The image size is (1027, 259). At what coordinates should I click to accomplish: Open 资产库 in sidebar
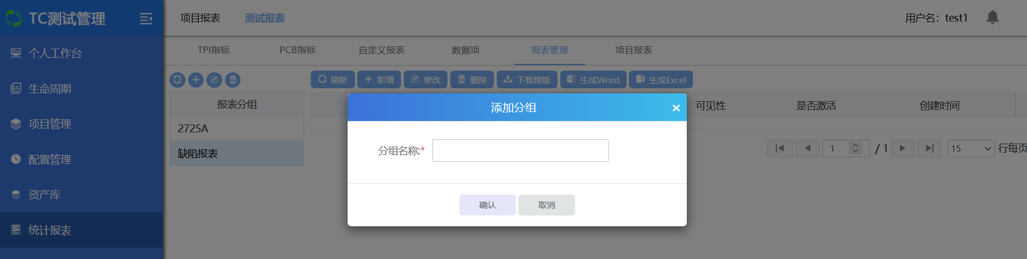click(82, 195)
